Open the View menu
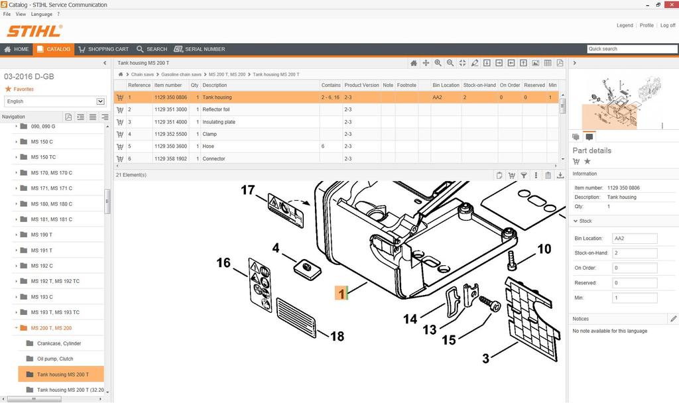Image resolution: width=679 pixels, height=403 pixels. (21, 15)
